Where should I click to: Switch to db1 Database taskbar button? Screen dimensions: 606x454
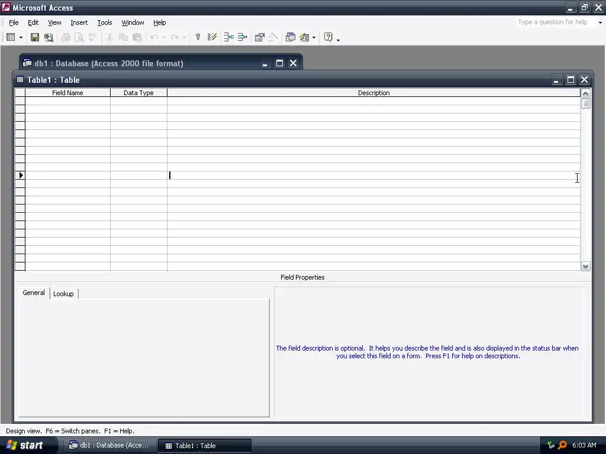pos(109,446)
